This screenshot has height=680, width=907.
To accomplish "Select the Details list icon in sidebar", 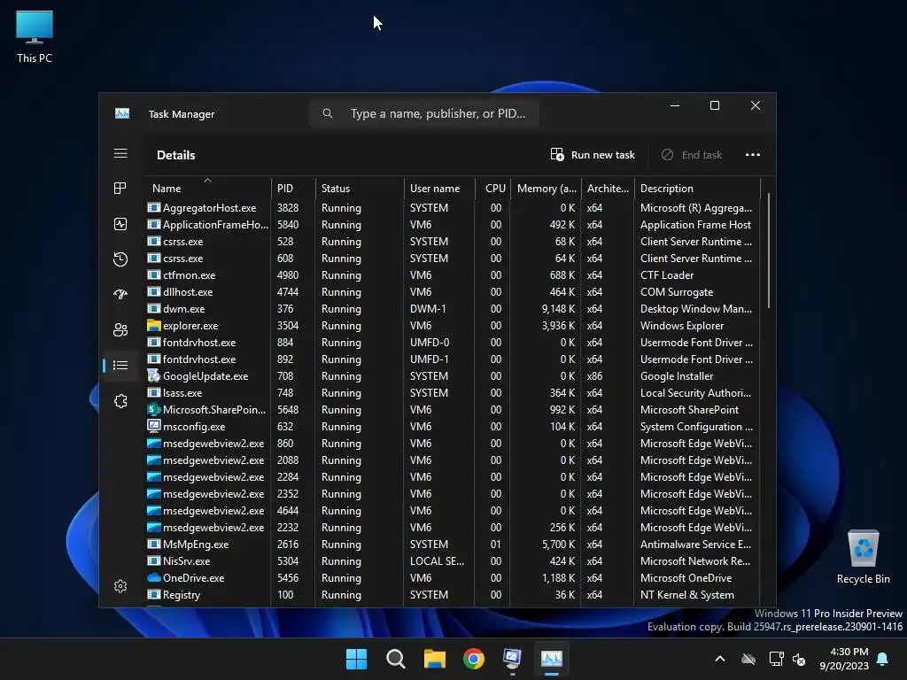I will pos(120,365).
